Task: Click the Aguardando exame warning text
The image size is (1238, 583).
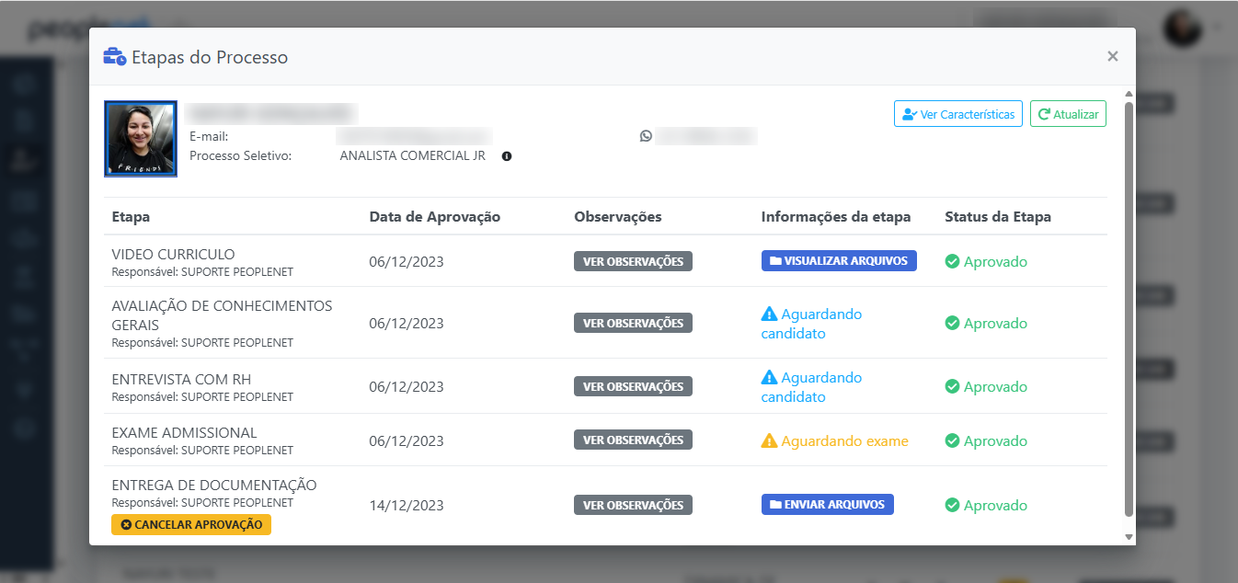Action: coord(835,441)
